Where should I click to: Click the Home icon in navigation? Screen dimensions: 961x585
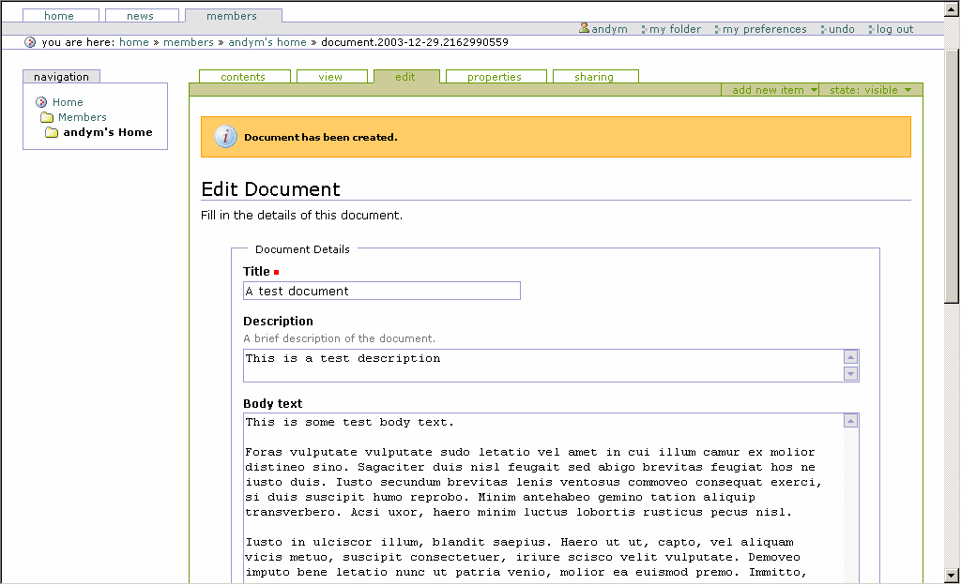coord(41,102)
